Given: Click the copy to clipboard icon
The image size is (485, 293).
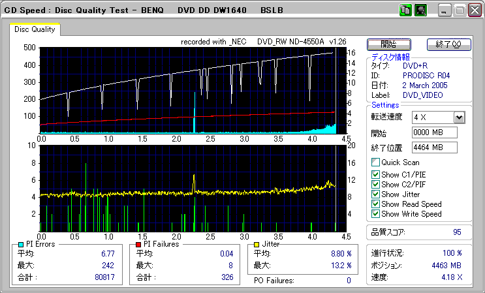Looking at the screenshot, I should tap(405, 10).
